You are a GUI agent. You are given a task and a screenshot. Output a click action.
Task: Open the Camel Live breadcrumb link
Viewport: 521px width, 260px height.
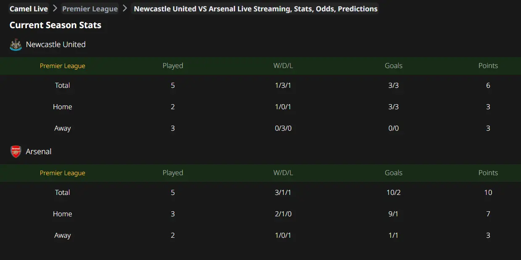pyautogui.click(x=29, y=9)
